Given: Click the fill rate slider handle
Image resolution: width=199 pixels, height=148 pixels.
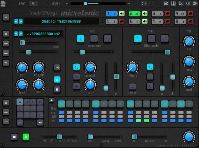Looking at the screenshot, I should 134,137.
